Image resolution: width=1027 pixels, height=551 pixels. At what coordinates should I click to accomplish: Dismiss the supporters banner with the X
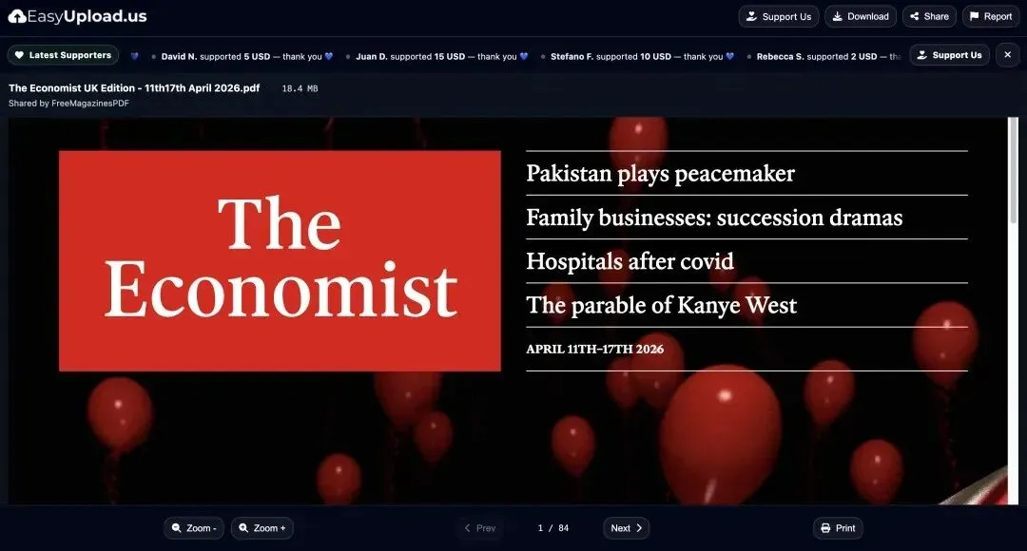click(1007, 55)
